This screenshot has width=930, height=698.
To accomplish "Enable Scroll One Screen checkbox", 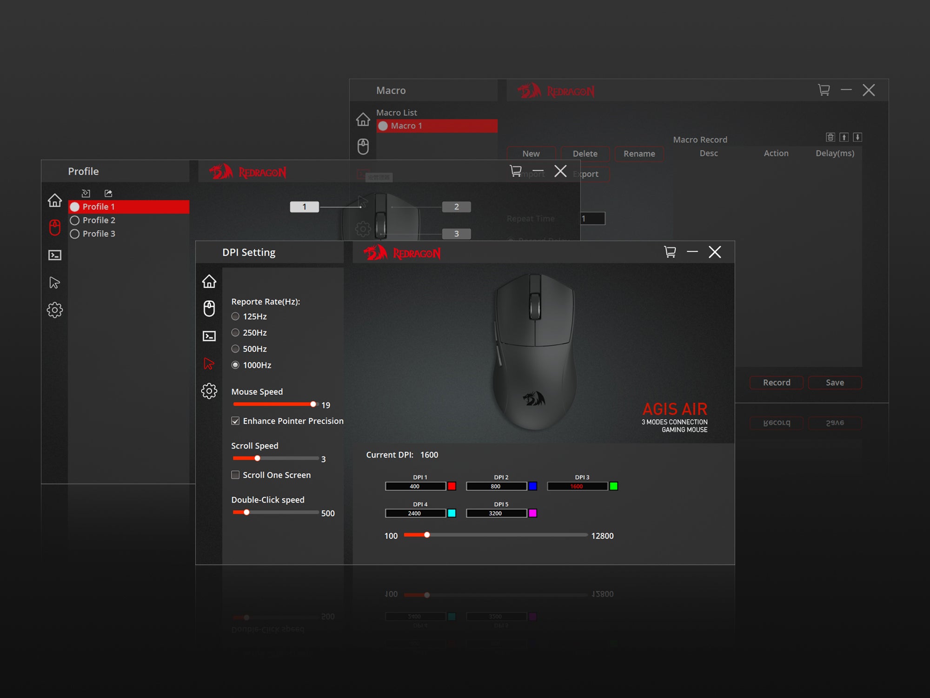I will click(x=235, y=475).
